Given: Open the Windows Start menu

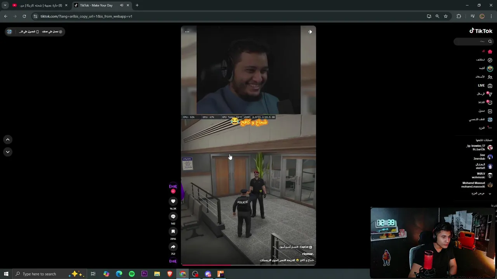Looking at the screenshot, I should tap(6, 274).
